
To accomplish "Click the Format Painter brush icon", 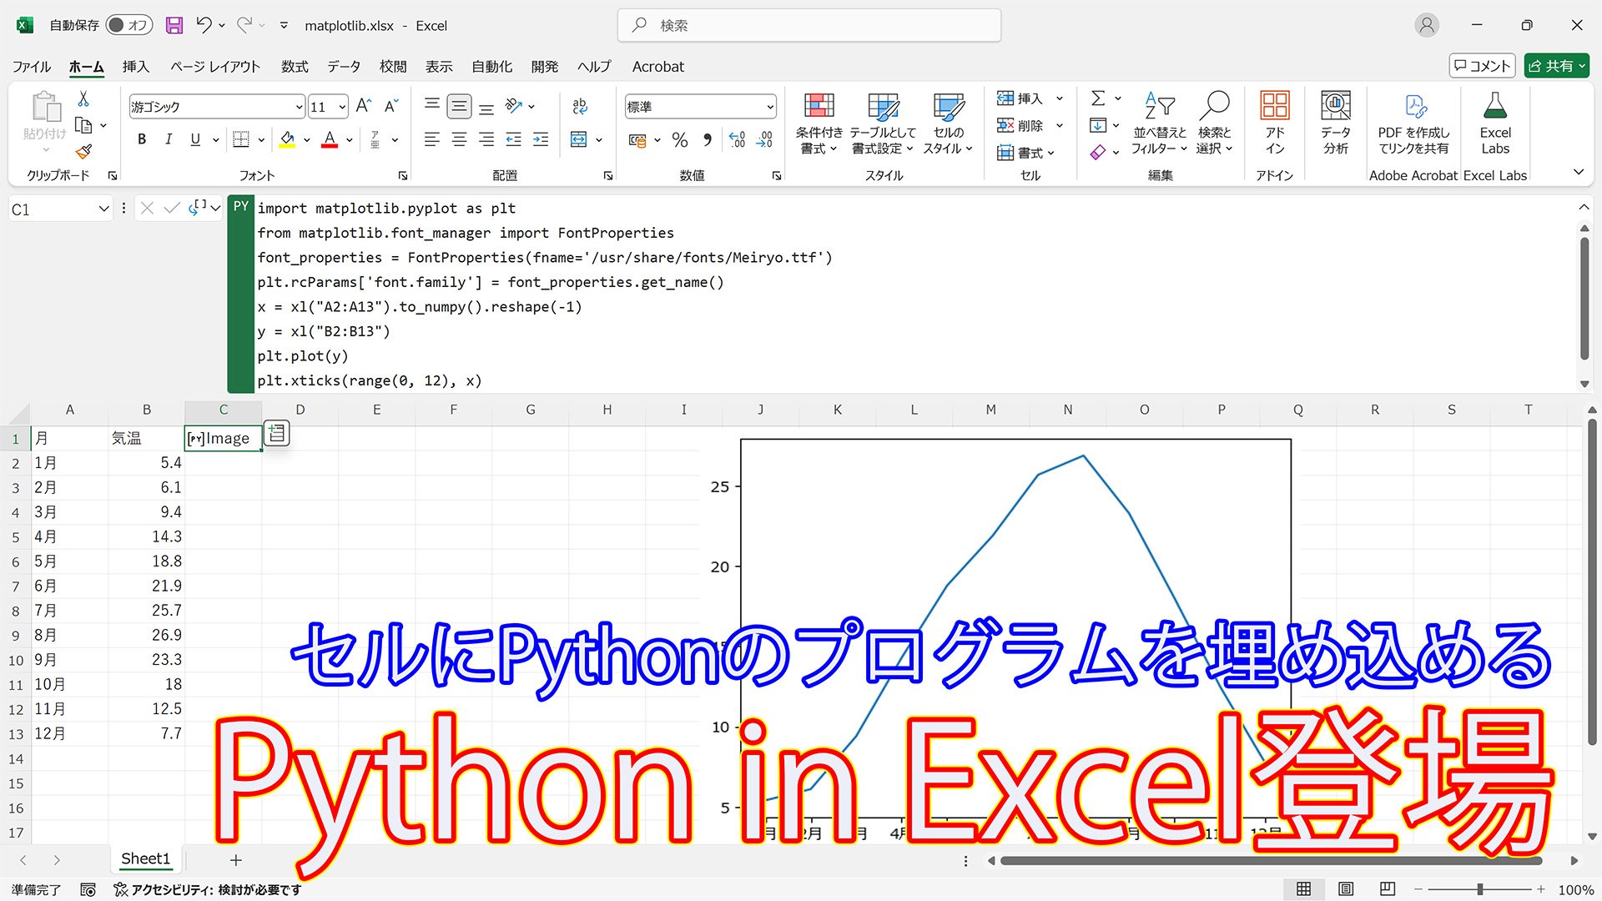I will 83,151.
